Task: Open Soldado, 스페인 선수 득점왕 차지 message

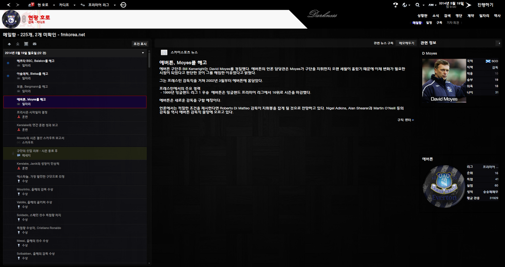Action: [75, 218]
